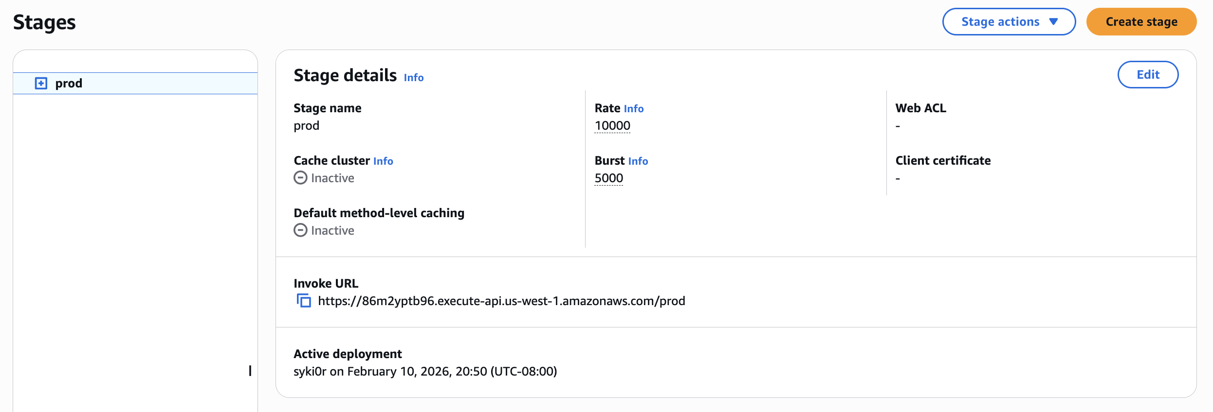
Task: Click the Cache cluster Inactive status icon
Action: [x=300, y=178]
